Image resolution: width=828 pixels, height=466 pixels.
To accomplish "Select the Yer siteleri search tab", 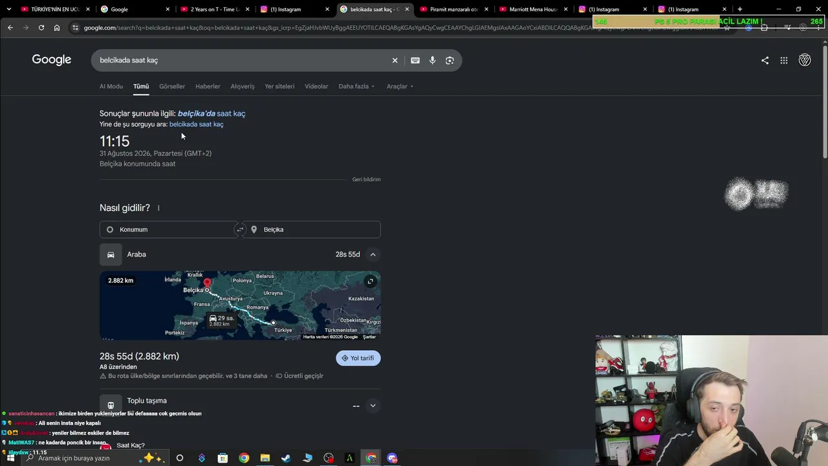I will click(279, 86).
